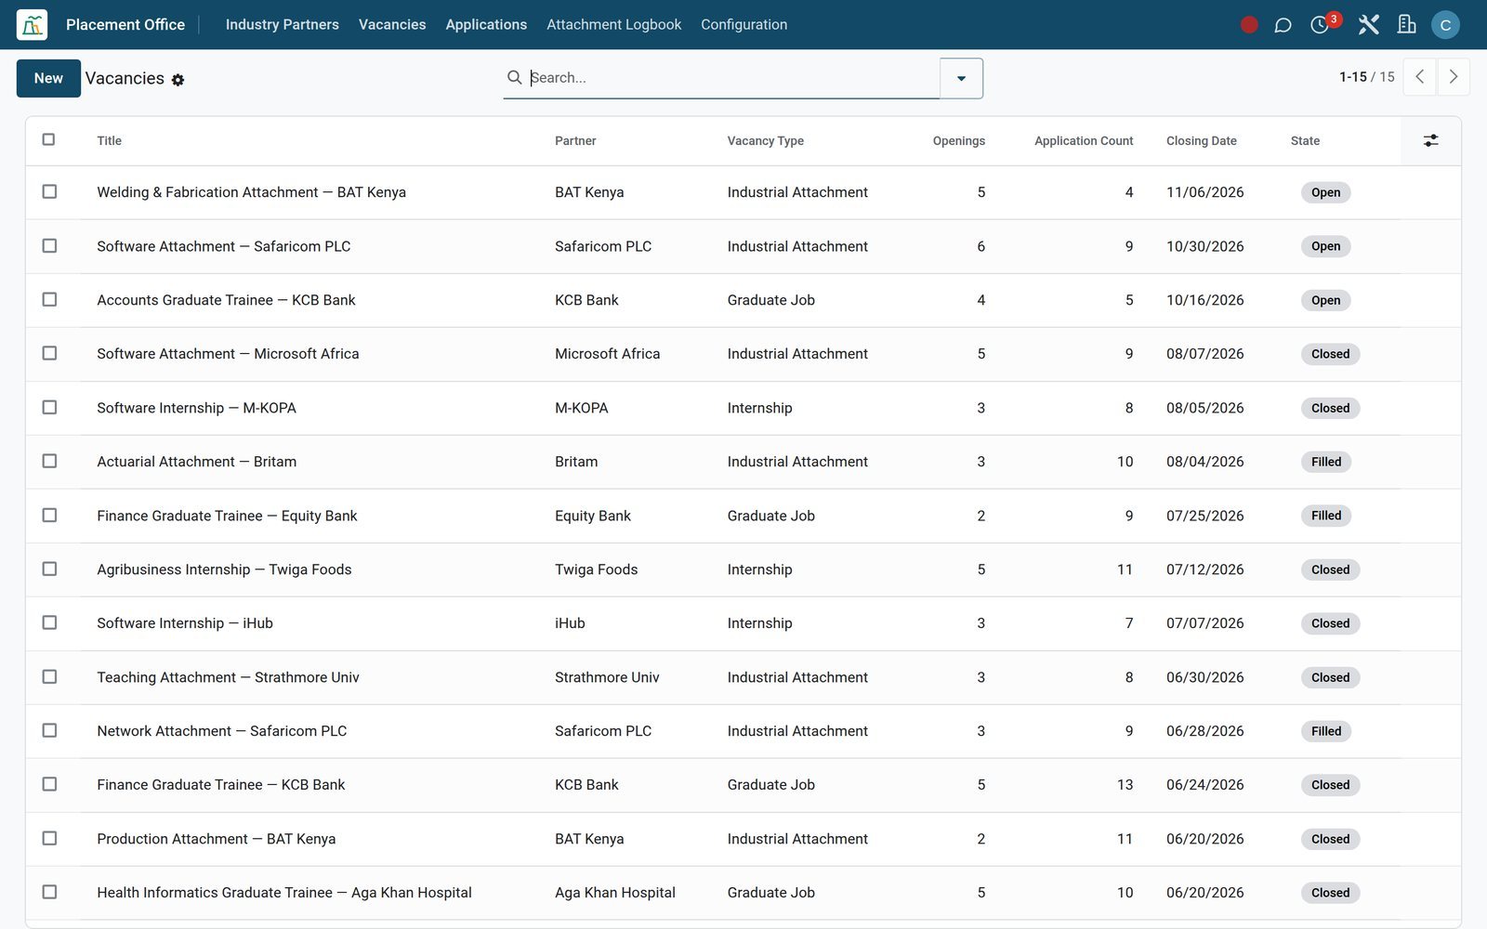This screenshot has width=1487, height=929.
Task: Sort by the Closing Date column header
Action: click(x=1201, y=141)
